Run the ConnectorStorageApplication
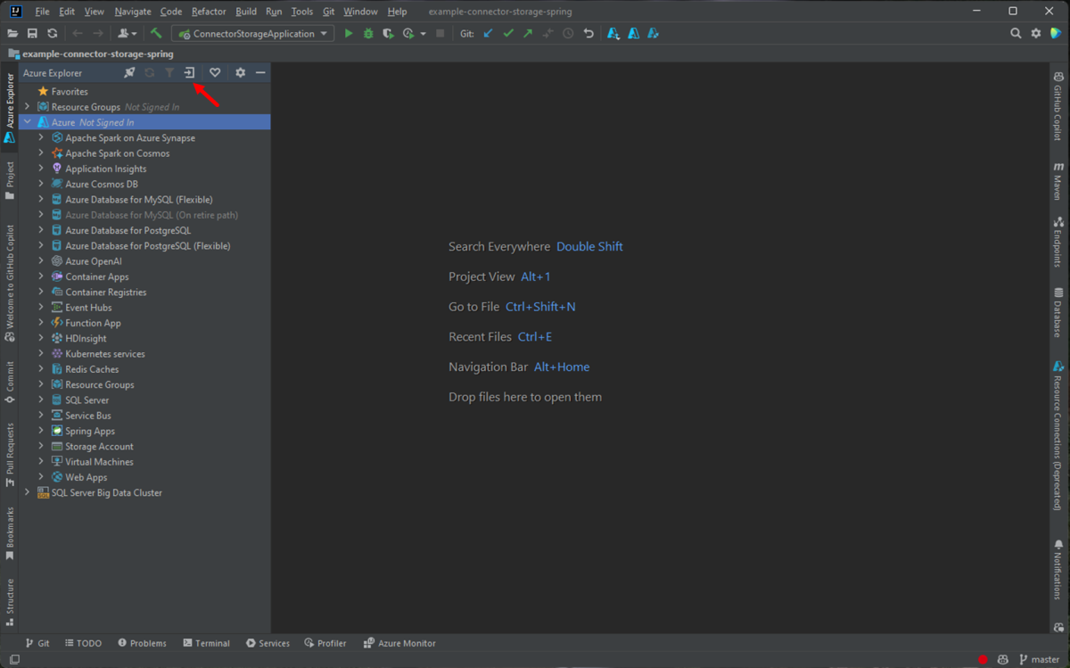Screen dimensions: 1070x668 point(348,33)
